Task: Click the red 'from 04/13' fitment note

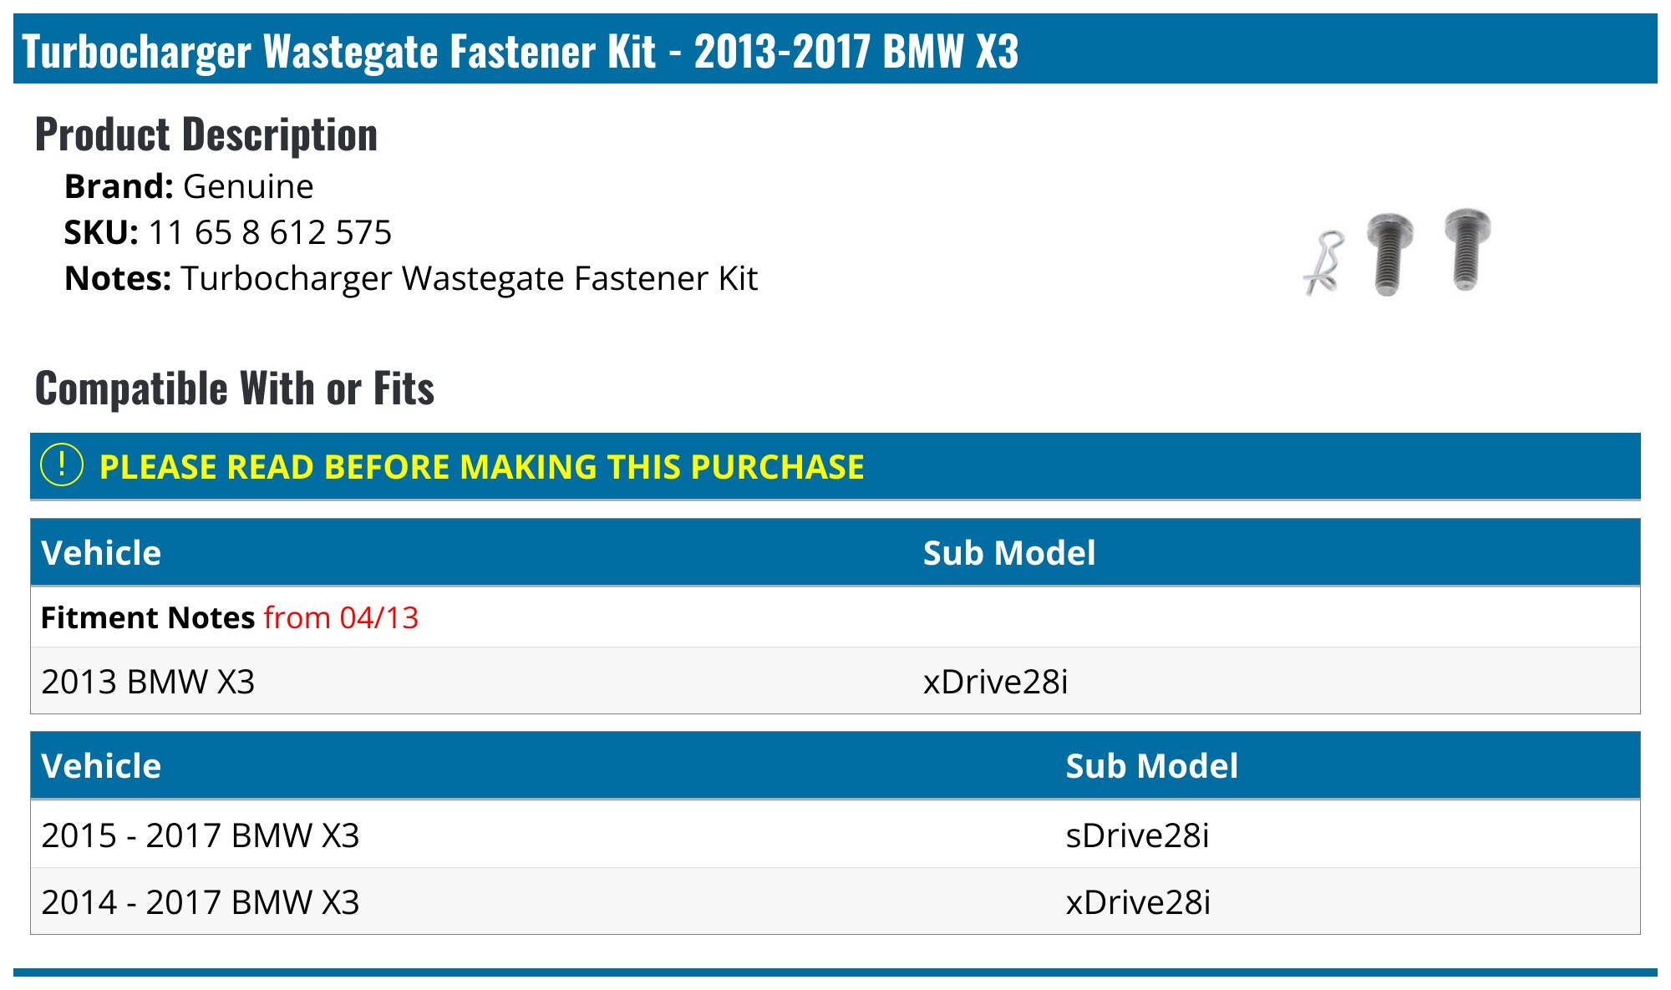Action: point(341,617)
